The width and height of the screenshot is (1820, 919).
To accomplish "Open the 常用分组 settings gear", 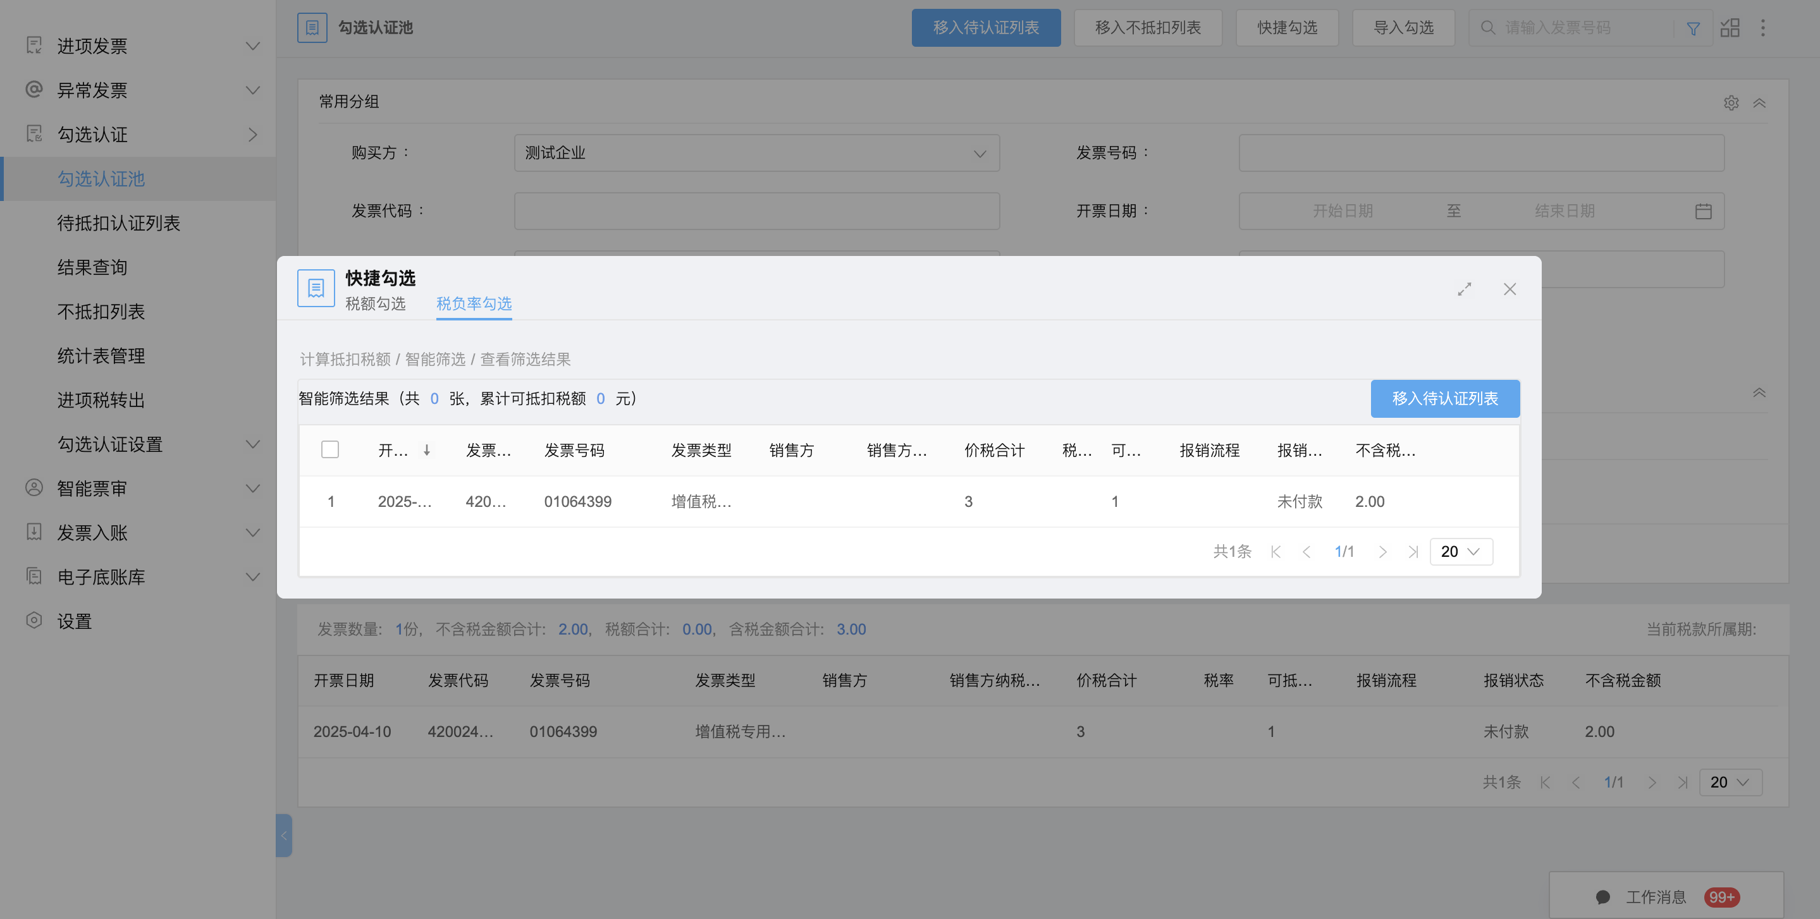I will tap(1731, 103).
